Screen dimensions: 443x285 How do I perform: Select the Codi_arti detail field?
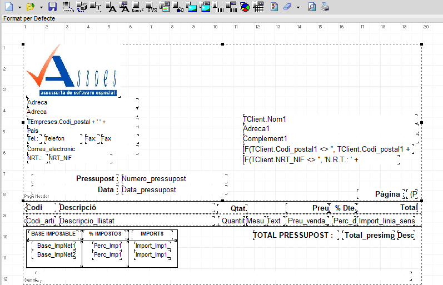[41, 221]
